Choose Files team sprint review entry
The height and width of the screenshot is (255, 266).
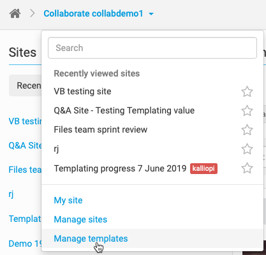coord(101,129)
